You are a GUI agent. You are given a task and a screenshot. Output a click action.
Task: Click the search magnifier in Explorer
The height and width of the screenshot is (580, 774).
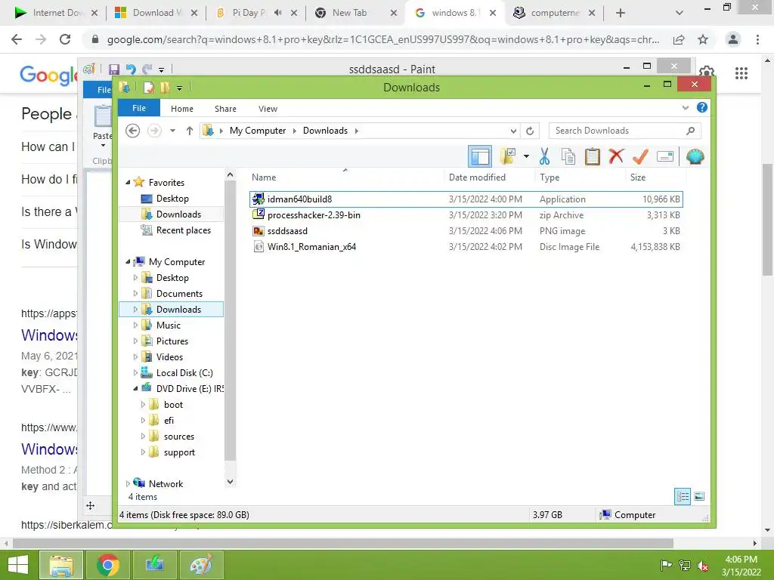pyautogui.click(x=691, y=131)
